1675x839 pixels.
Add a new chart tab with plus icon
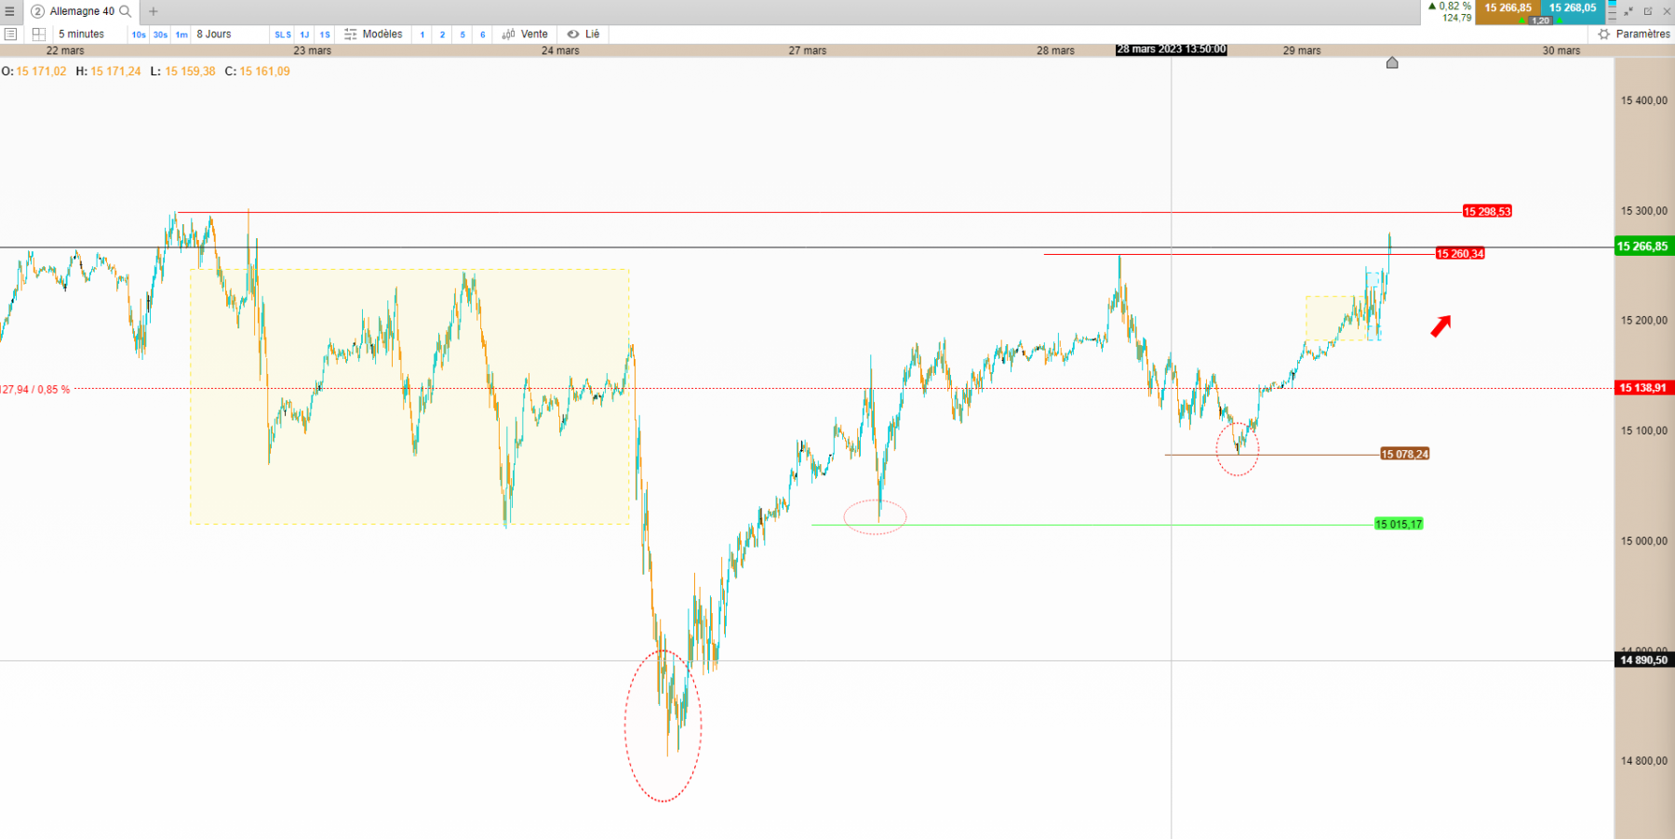(154, 11)
